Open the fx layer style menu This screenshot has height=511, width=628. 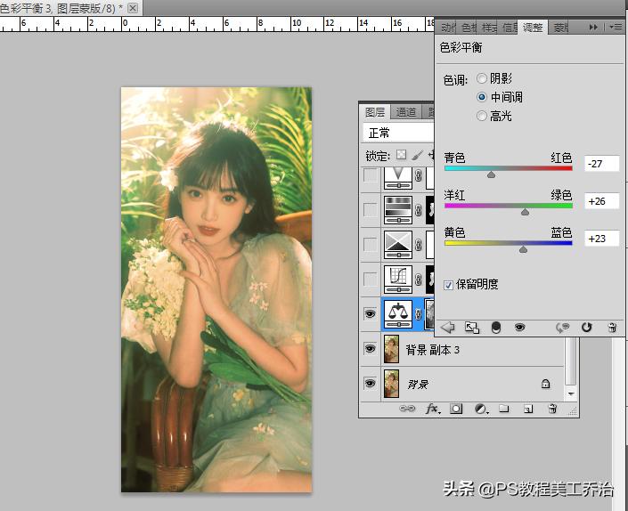(433, 409)
